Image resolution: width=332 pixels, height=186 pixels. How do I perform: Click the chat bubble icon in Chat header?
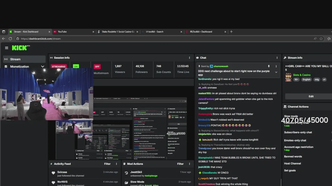(x=197, y=58)
